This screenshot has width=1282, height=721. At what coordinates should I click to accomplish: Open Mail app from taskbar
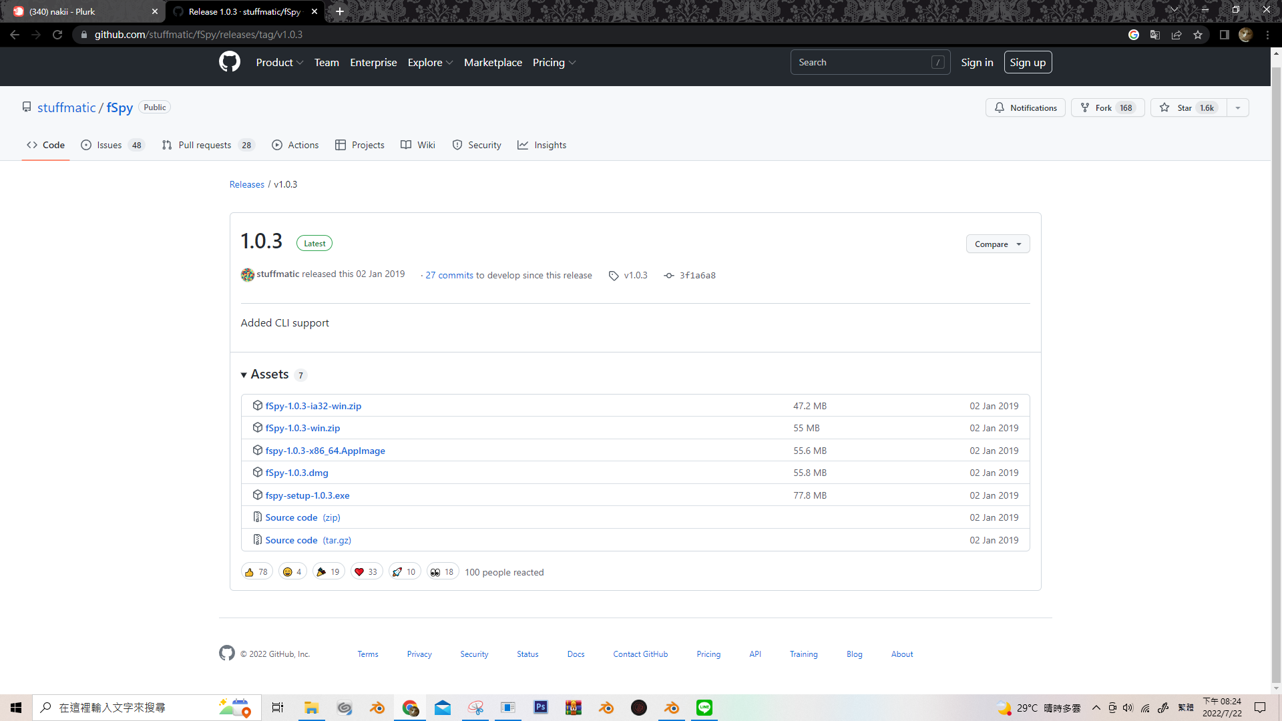click(443, 708)
